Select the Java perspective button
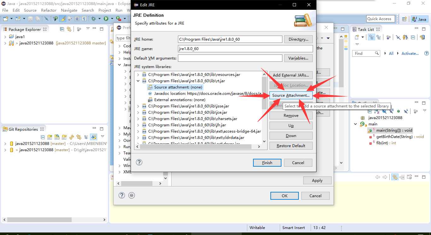The height and width of the screenshot is (235, 431). tap(419, 19)
